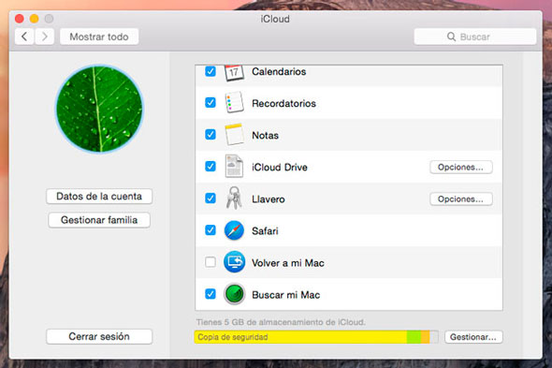Click the yellow Copia de seguridad storage bar
Screen dimensions: 552x368
300,337
